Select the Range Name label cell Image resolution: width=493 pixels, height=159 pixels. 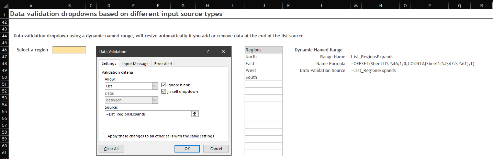coord(333,57)
